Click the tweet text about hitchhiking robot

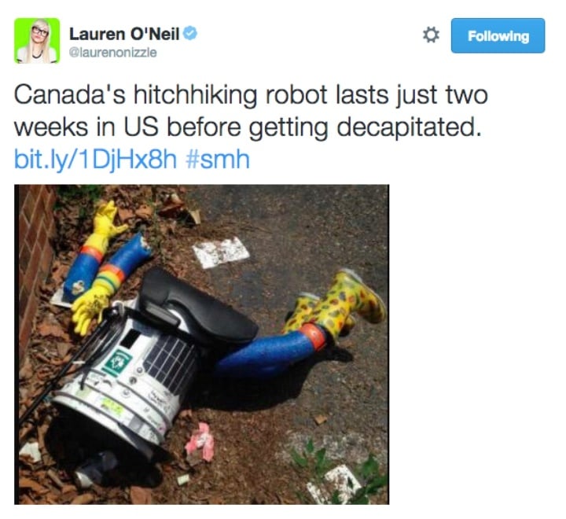click(x=251, y=111)
